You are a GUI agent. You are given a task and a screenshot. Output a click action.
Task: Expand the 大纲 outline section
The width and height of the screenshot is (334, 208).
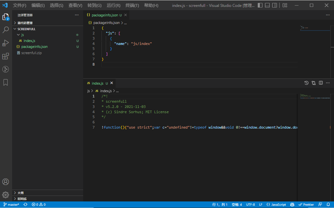(x=20, y=193)
